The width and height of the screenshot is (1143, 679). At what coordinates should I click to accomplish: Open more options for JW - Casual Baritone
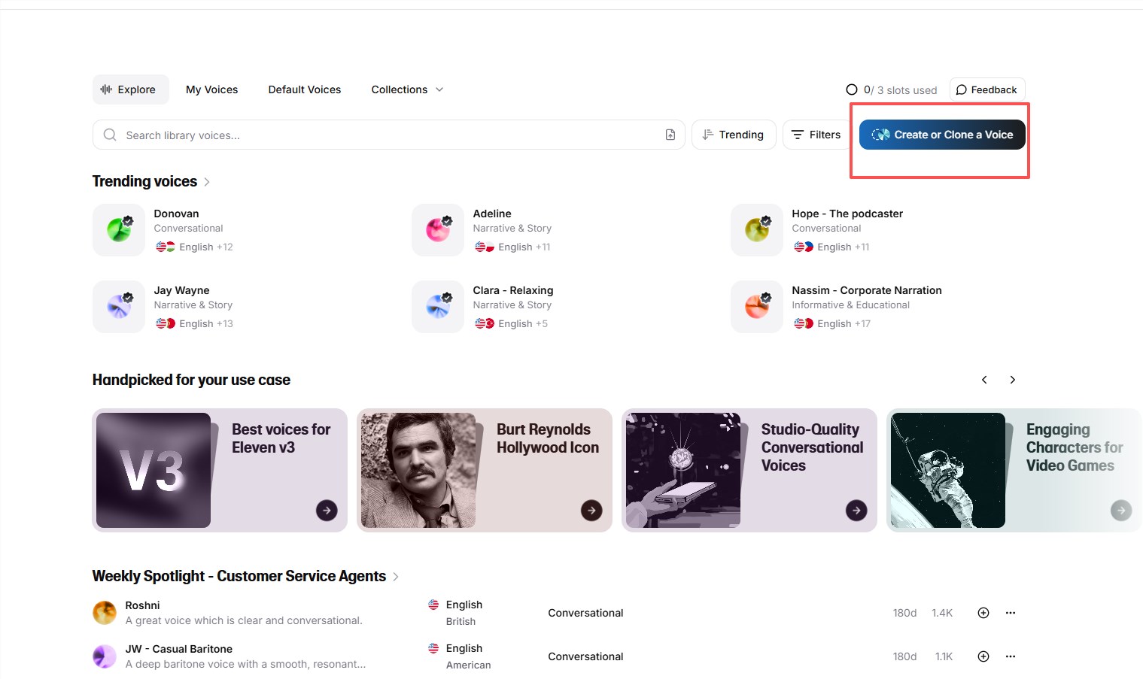[1011, 656]
